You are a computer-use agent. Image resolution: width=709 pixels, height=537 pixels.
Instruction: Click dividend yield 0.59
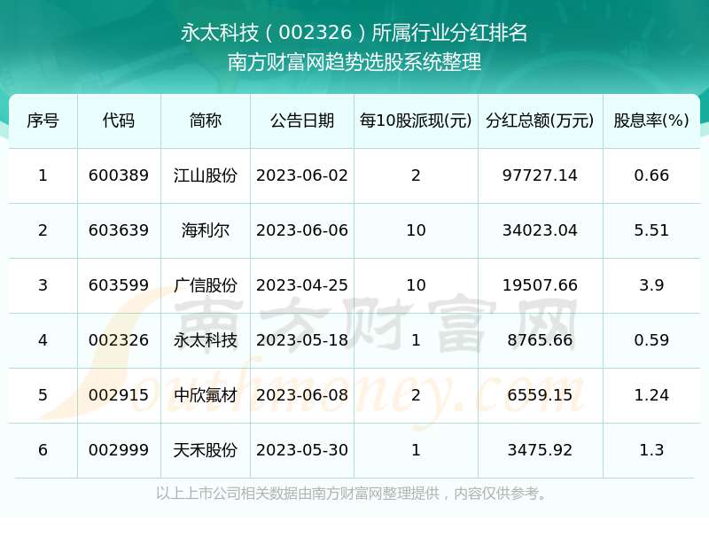pos(651,340)
